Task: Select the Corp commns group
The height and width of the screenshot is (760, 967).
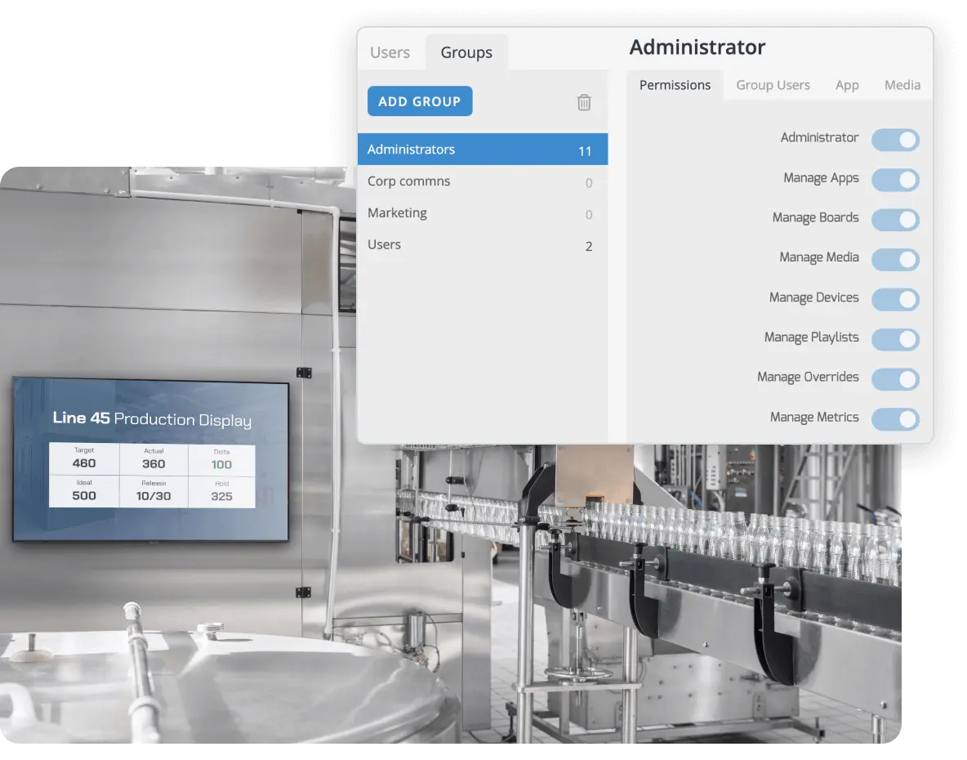Action: (482, 181)
